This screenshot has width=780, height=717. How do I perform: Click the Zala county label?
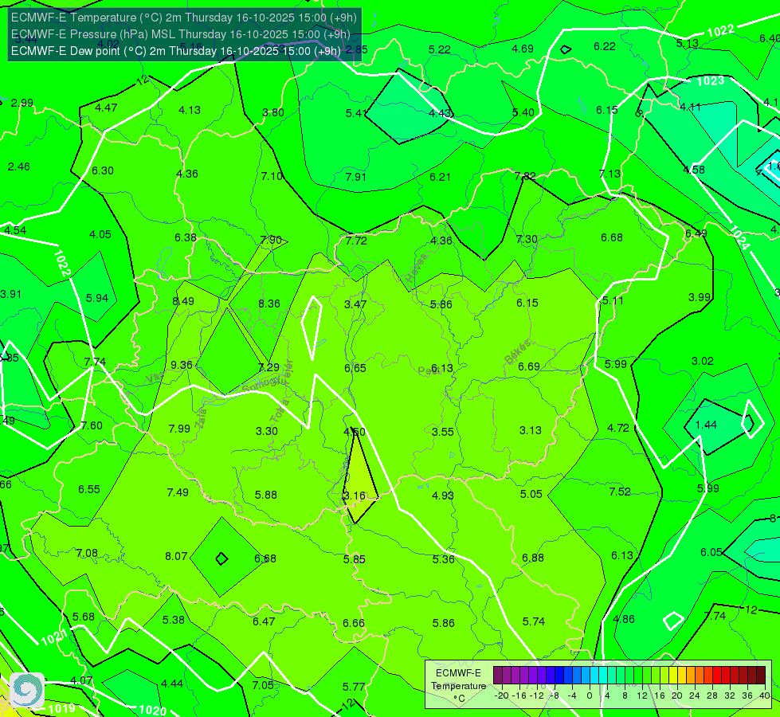[201, 420]
